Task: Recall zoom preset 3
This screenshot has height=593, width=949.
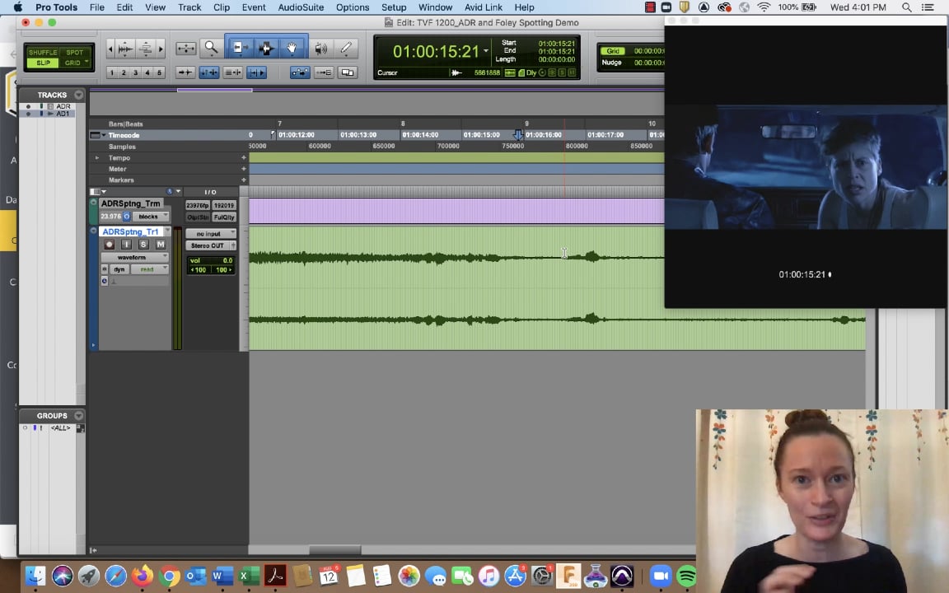Action: click(x=136, y=72)
